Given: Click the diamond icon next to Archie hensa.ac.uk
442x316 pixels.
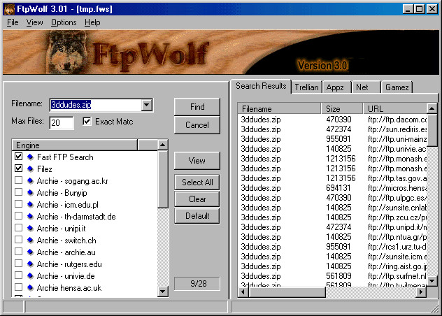Looking at the screenshot, I should coord(30,287).
